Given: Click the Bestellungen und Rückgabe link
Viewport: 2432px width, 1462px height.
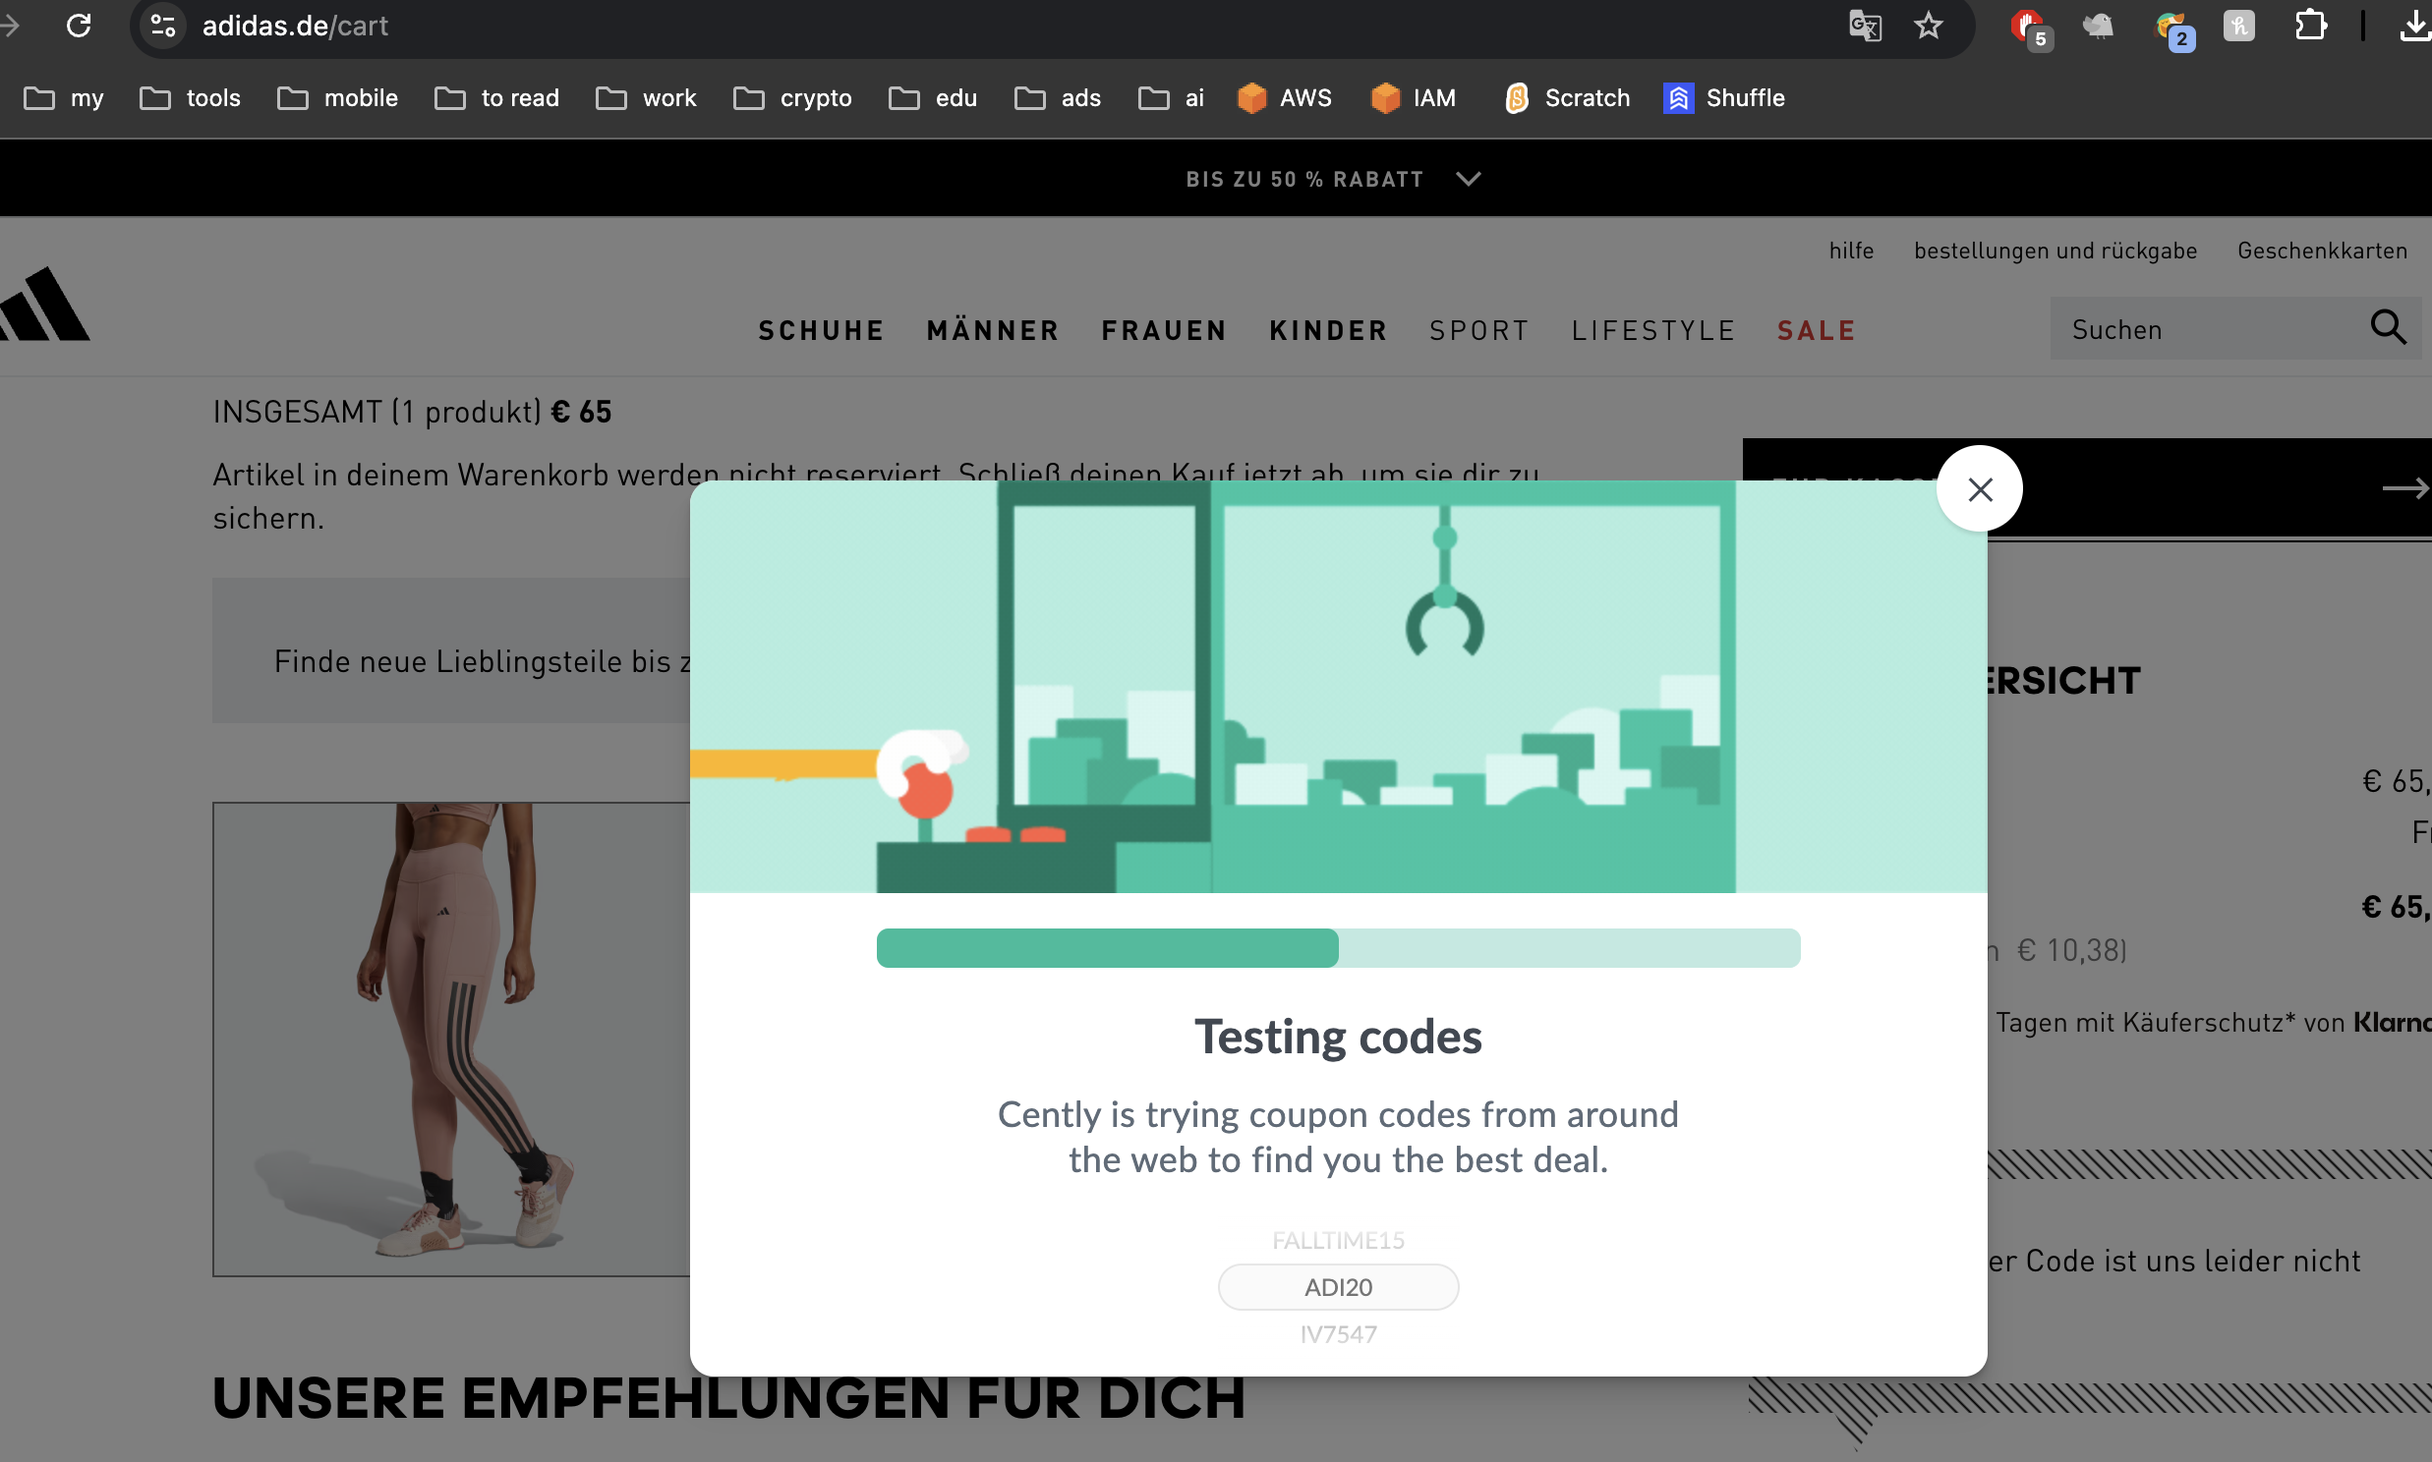Looking at the screenshot, I should coord(2056,249).
